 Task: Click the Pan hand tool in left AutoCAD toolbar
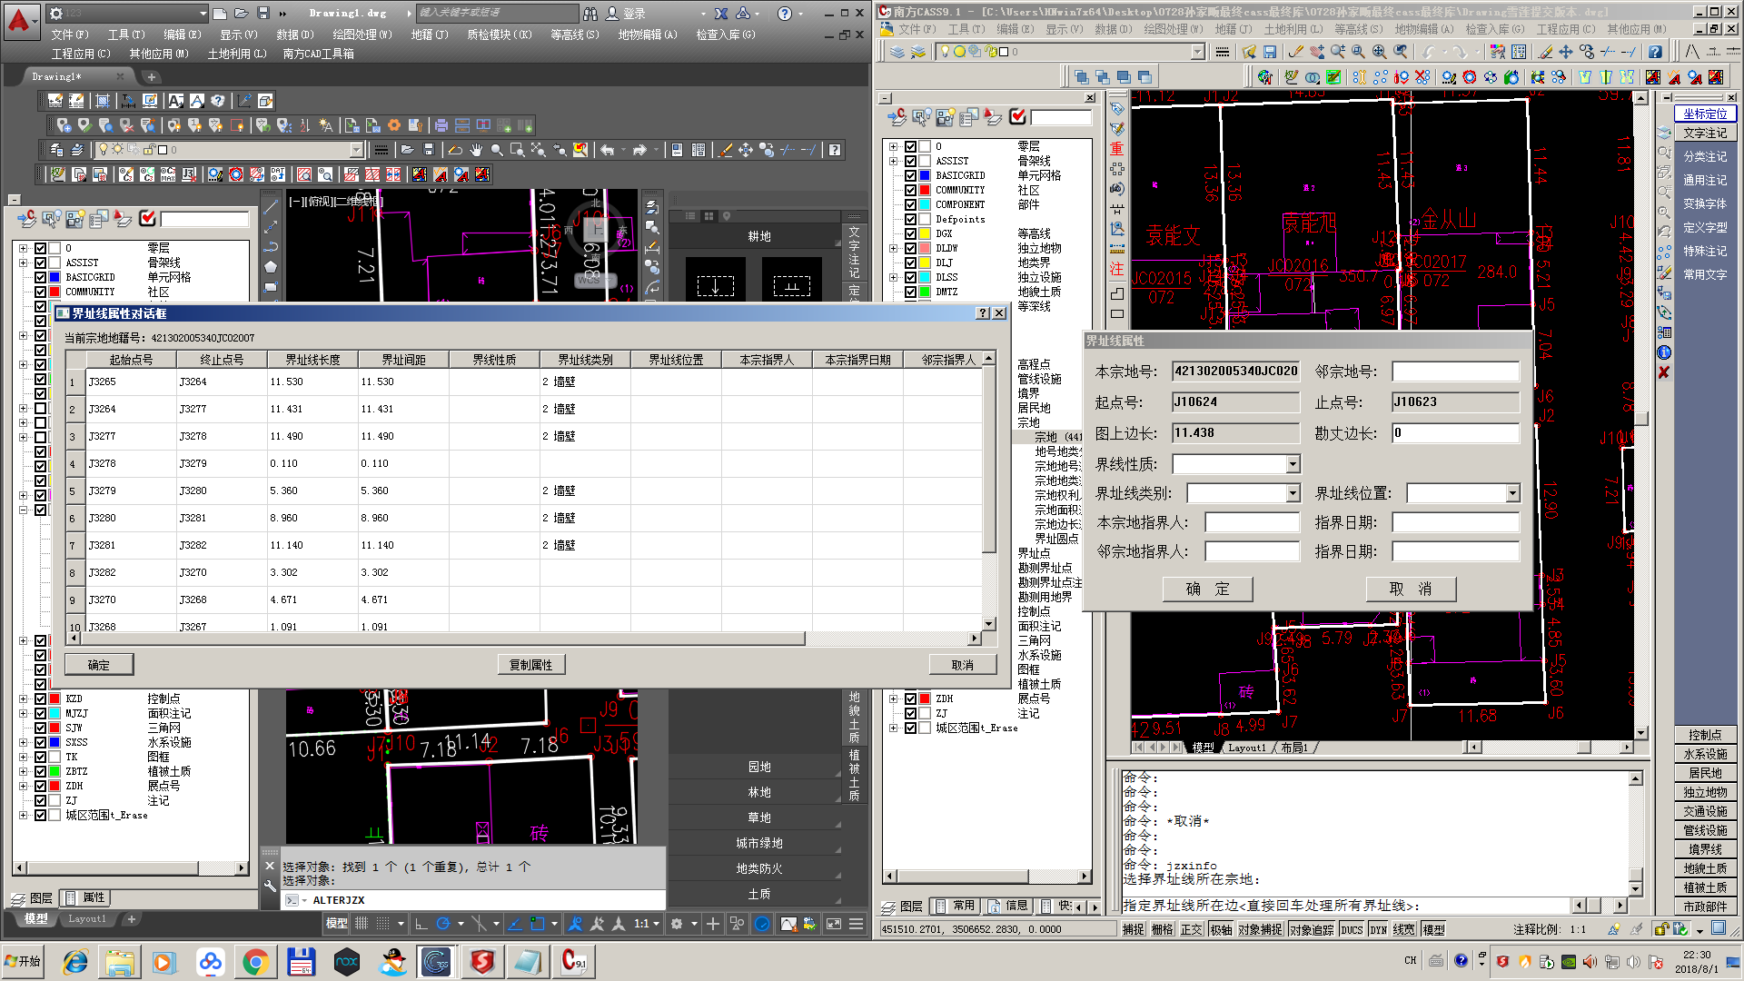pyautogui.click(x=476, y=150)
